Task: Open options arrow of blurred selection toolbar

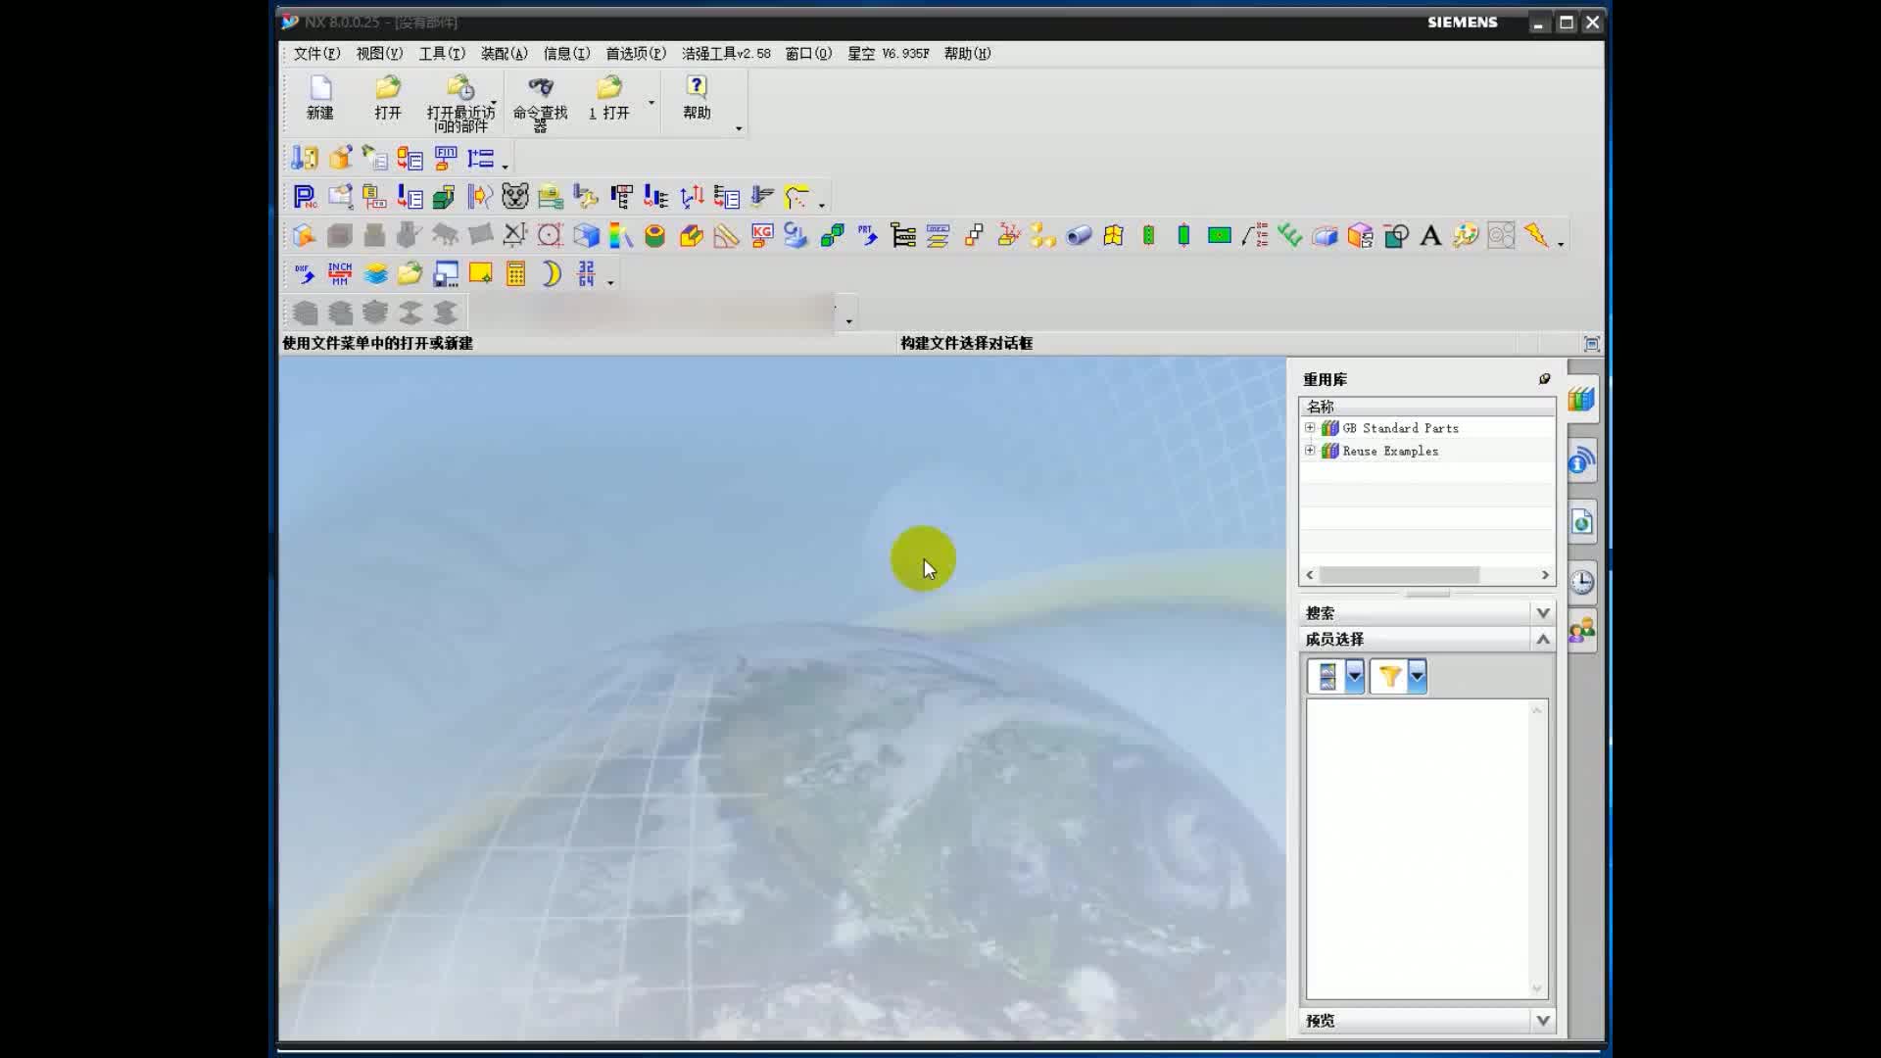Action: pos(848,321)
